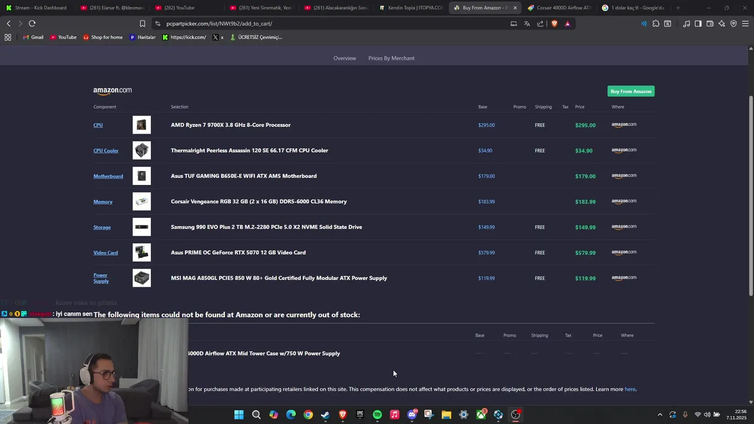The width and height of the screenshot is (754, 424).
Task: Click the Buy From Amazon green button
Action: click(631, 91)
